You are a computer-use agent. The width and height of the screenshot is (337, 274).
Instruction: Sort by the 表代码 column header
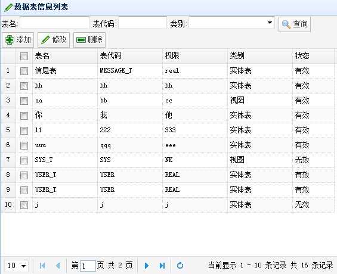pyautogui.click(x=130, y=56)
